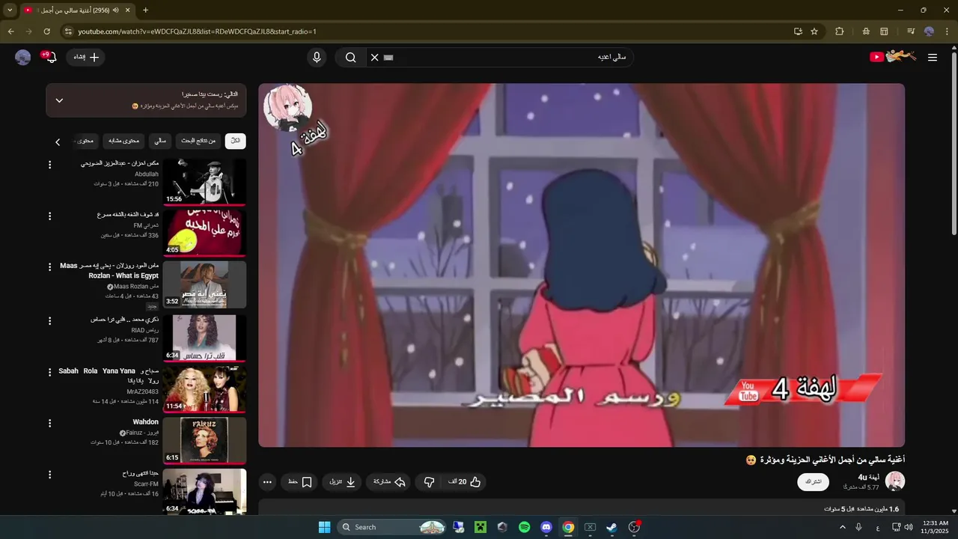Show more filter chips with arrow
The image size is (958, 539).
pos(58,141)
